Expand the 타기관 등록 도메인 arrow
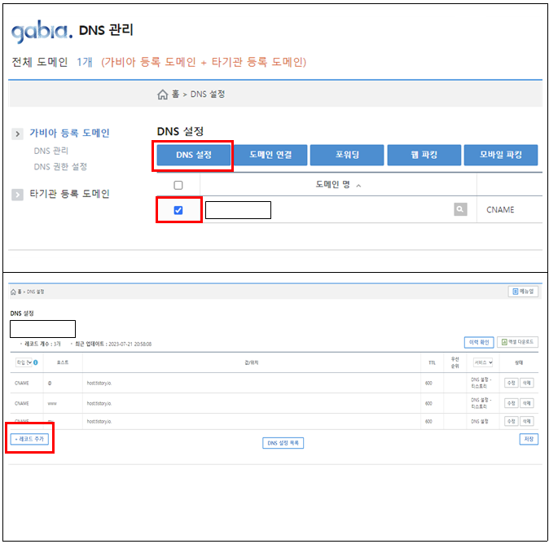This screenshot has height=544, width=549. 17,195
